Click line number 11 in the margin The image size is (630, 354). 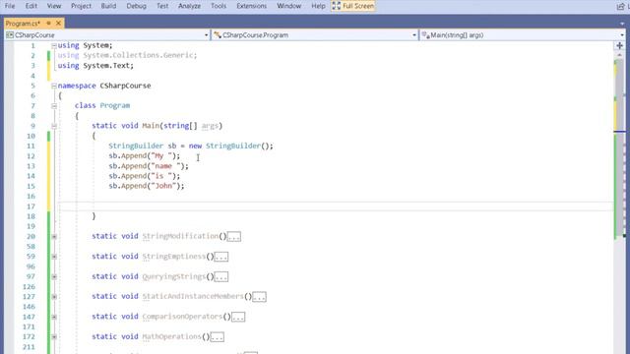31,147
